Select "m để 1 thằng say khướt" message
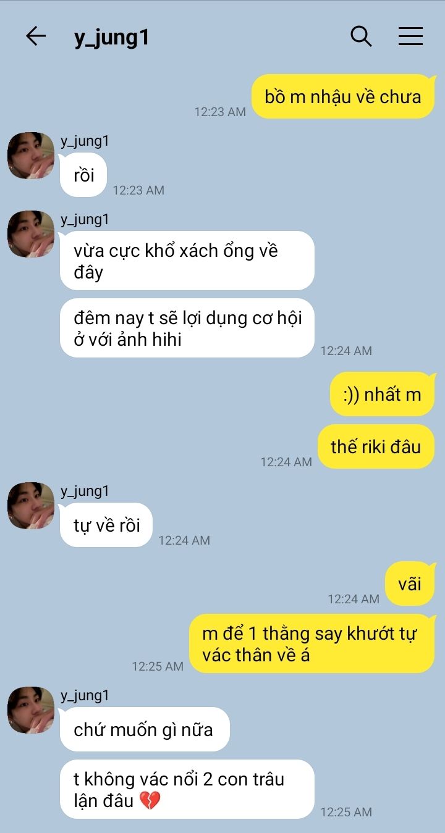The width and height of the screenshot is (445, 833). [x=312, y=643]
